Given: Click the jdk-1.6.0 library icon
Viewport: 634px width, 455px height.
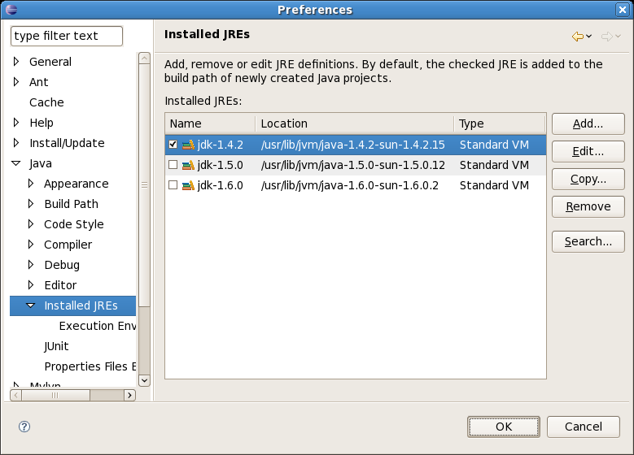Looking at the screenshot, I should [x=188, y=185].
